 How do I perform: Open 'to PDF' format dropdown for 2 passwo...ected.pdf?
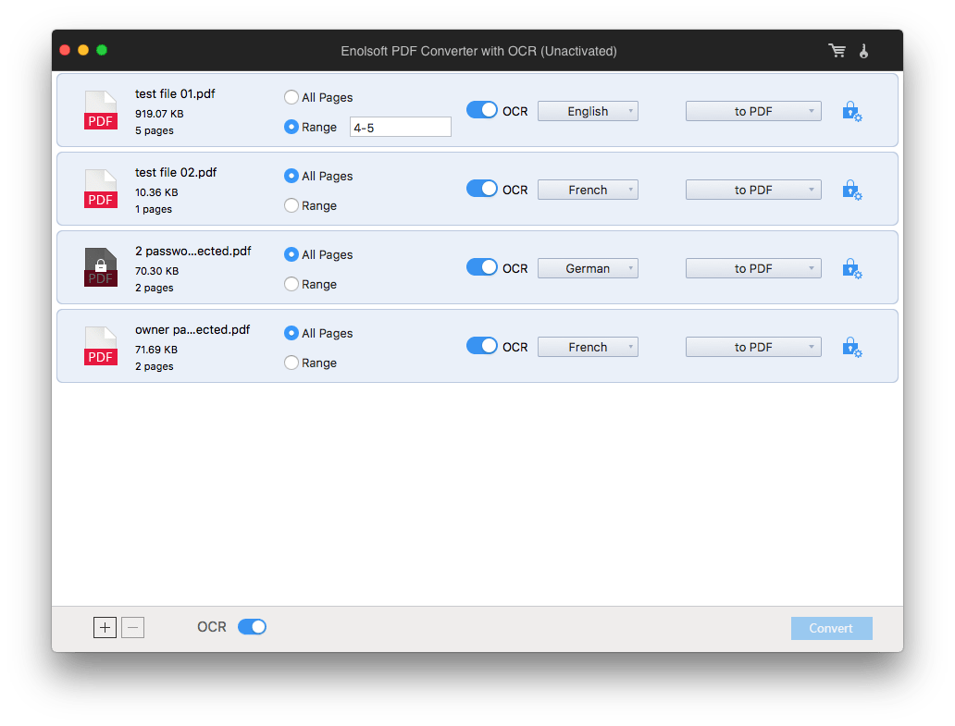point(753,268)
